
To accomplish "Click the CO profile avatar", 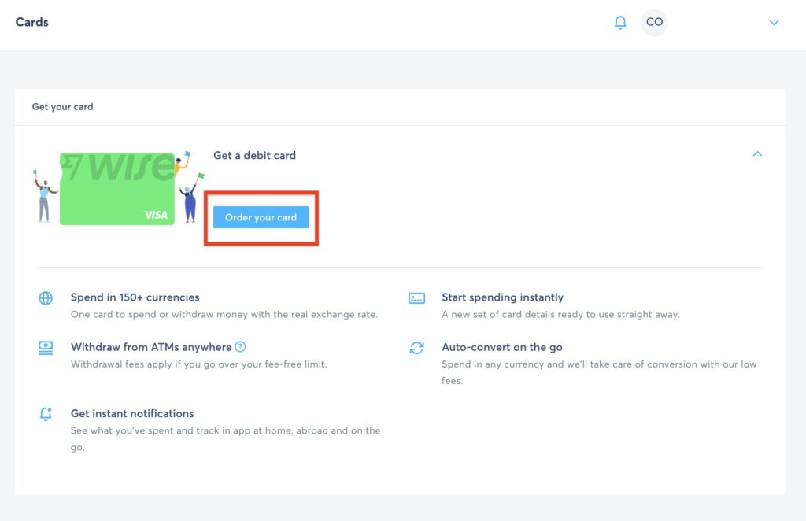I will 654,23.
